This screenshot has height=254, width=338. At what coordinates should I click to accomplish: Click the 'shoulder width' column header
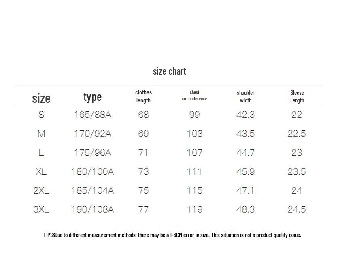point(246,97)
